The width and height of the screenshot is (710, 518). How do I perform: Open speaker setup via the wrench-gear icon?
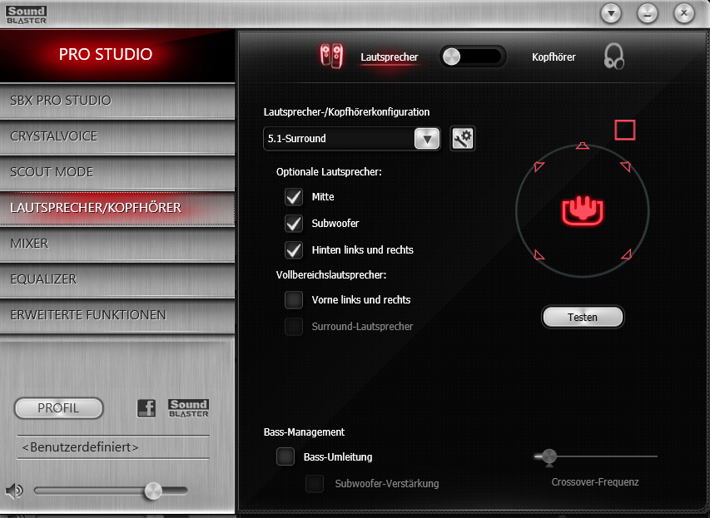click(x=462, y=138)
